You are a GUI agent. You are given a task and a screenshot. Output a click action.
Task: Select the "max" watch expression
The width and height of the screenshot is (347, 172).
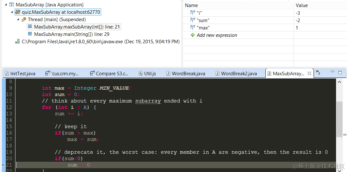[x=203, y=28]
